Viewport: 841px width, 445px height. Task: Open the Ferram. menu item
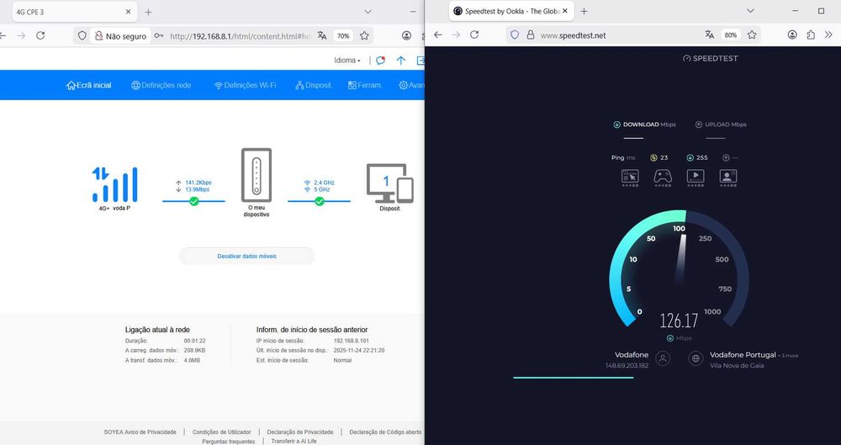(x=365, y=85)
